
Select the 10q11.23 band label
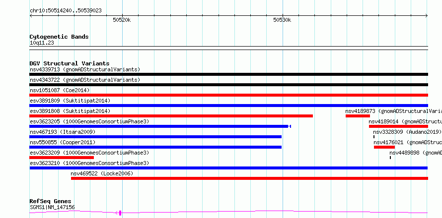pos(42,43)
